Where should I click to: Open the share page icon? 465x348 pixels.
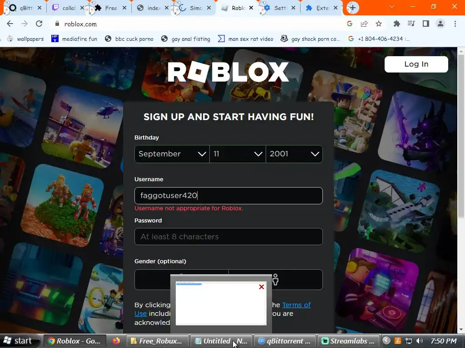click(x=364, y=24)
